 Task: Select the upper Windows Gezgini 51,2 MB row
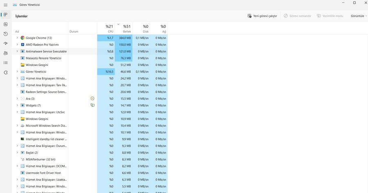coord(90,65)
